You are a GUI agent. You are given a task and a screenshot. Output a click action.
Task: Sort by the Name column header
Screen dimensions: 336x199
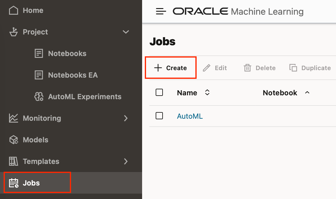click(x=187, y=93)
